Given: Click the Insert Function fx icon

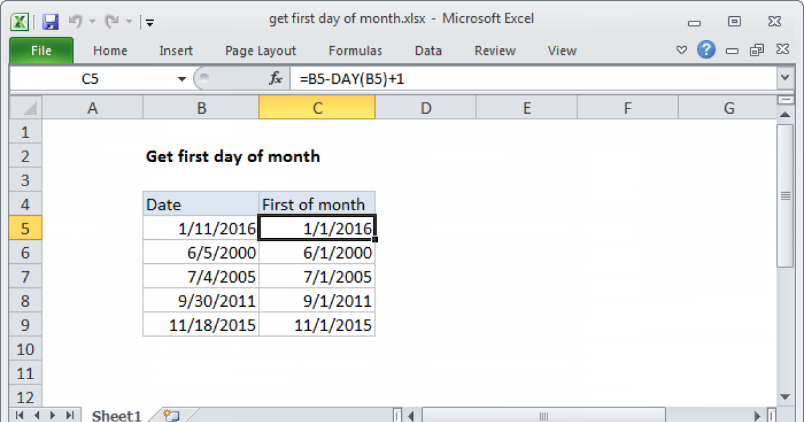Looking at the screenshot, I should pyautogui.click(x=275, y=79).
